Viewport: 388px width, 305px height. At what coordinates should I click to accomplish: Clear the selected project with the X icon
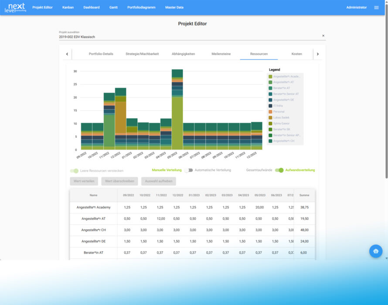pos(323,36)
